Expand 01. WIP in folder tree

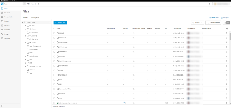tap(25, 26)
